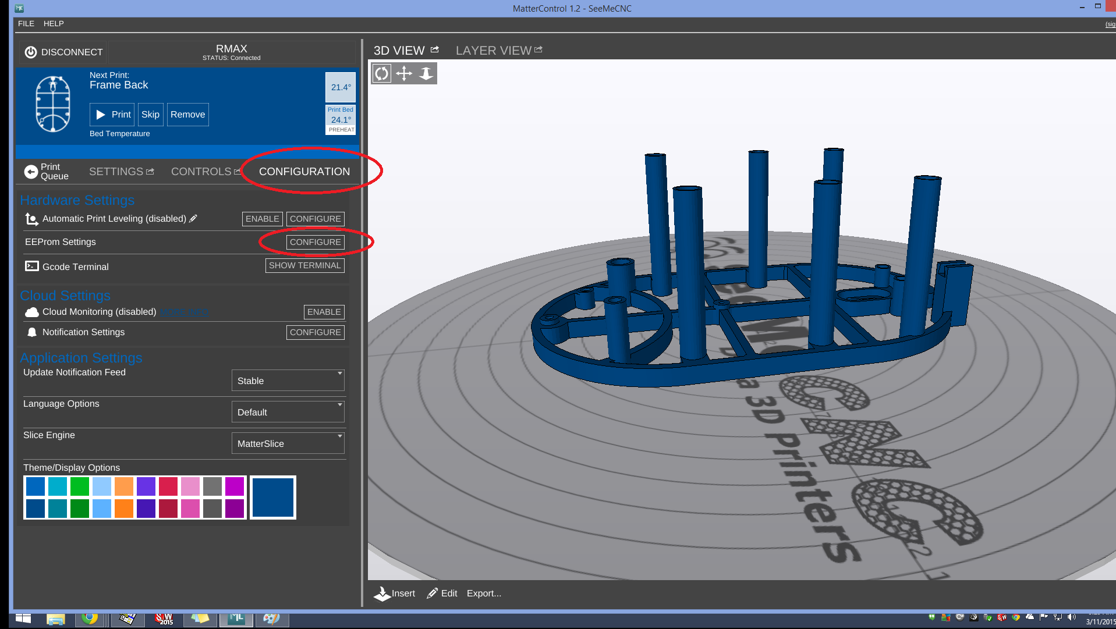
Task: Select the rotate view tool
Action: click(381, 74)
